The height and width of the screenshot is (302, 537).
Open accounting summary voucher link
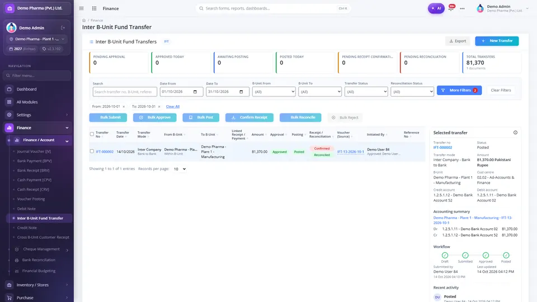pos(473,220)
